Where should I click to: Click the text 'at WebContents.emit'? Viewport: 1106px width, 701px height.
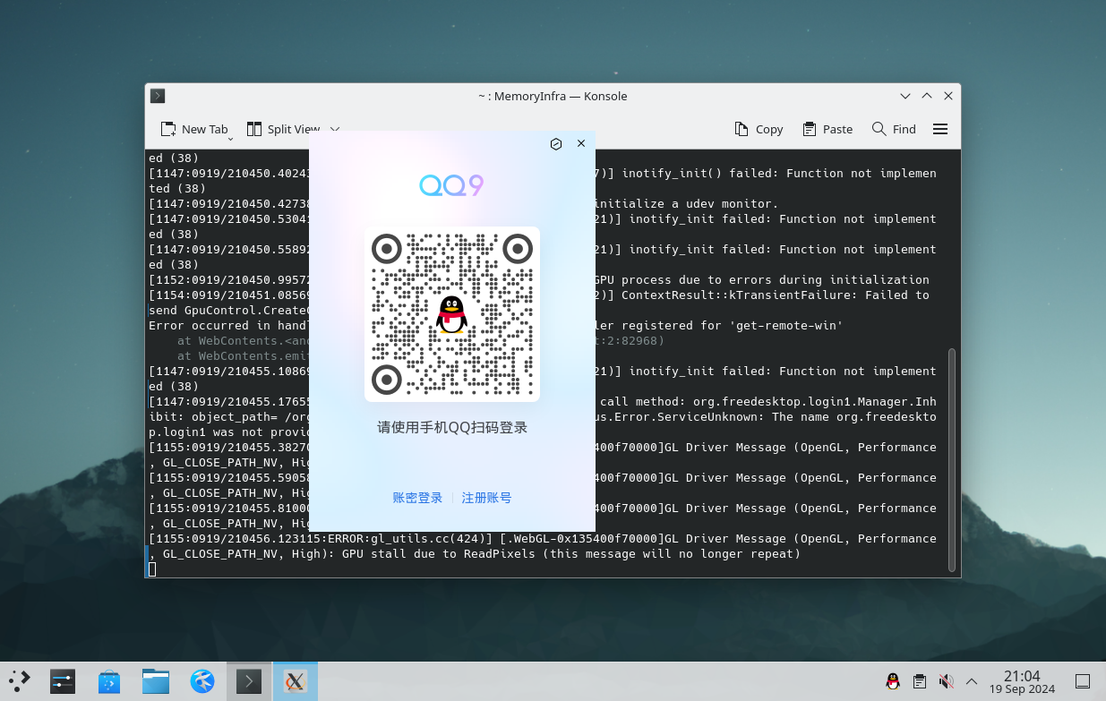coord(242,355)
